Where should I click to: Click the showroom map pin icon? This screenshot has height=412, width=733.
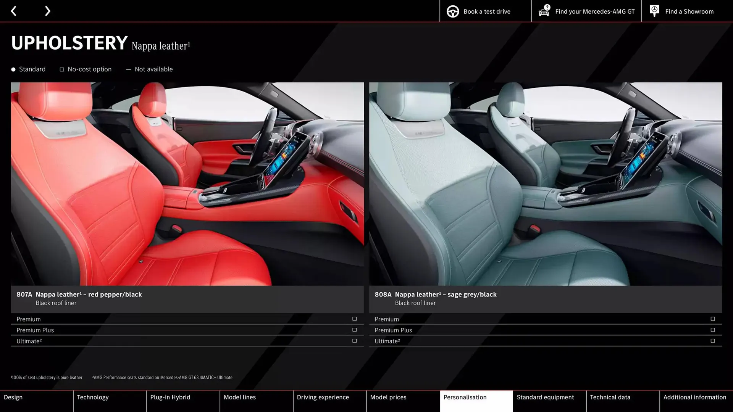pos(654,11)
